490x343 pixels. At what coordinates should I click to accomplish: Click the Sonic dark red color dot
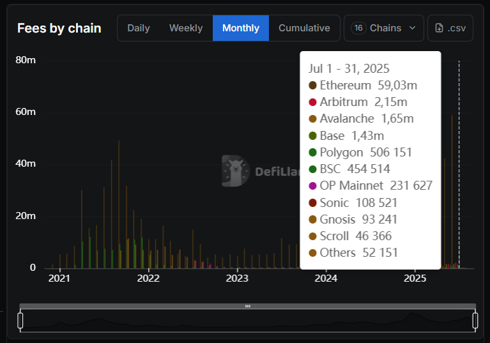point(312,202)
